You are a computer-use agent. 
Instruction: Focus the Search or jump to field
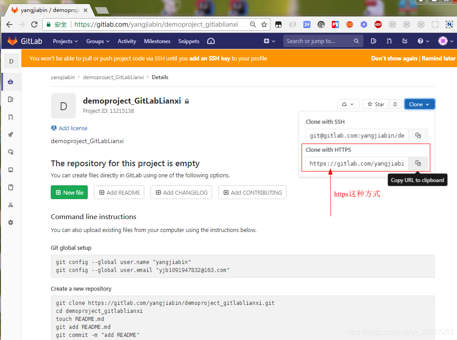(x=323, y=41)
